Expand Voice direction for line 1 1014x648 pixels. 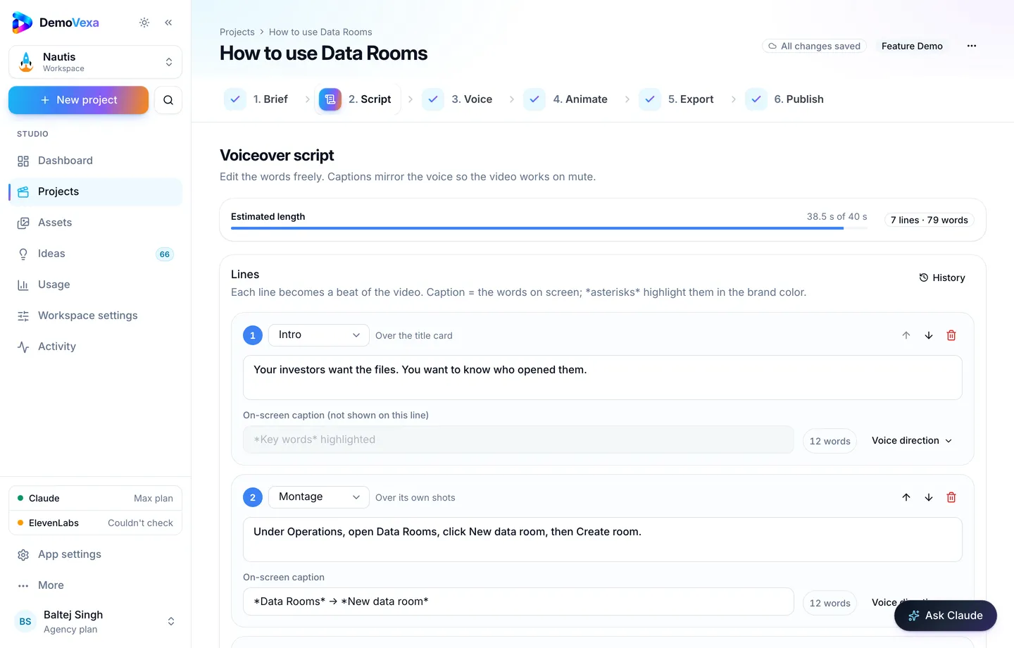click(x=912, y=441)
